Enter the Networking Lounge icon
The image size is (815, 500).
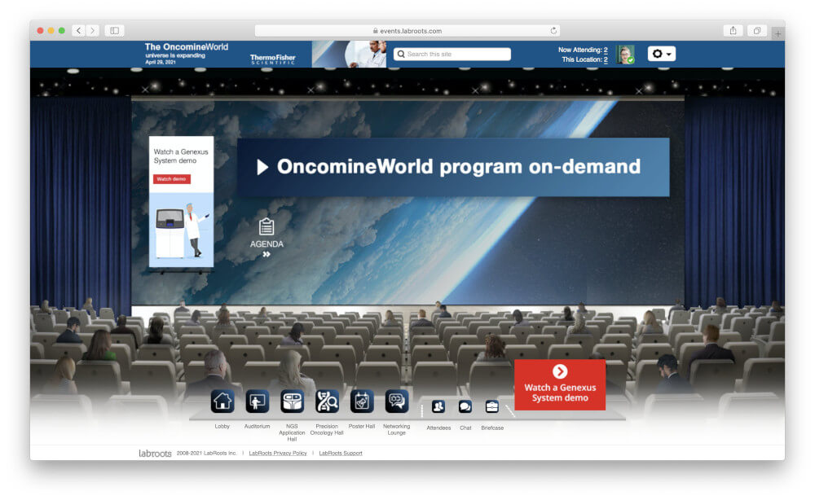pyautogui.click(x=397, y=401)
